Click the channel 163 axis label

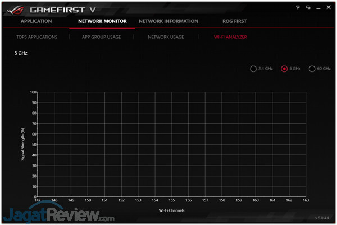coord(306,200)
